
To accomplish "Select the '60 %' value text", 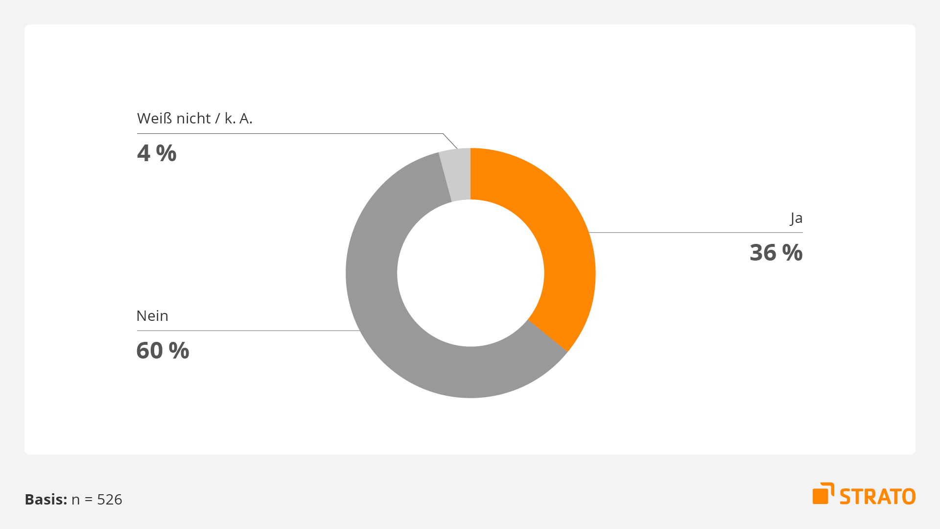I will pyautogui.click(x=163, y=351).
